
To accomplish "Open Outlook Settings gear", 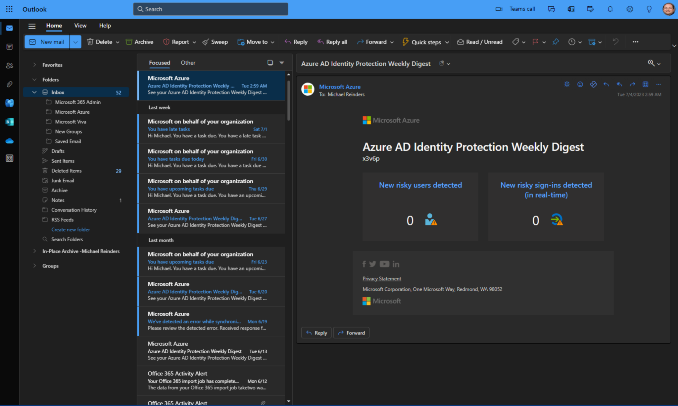I will pyautogui.click(x=629, y=9).
